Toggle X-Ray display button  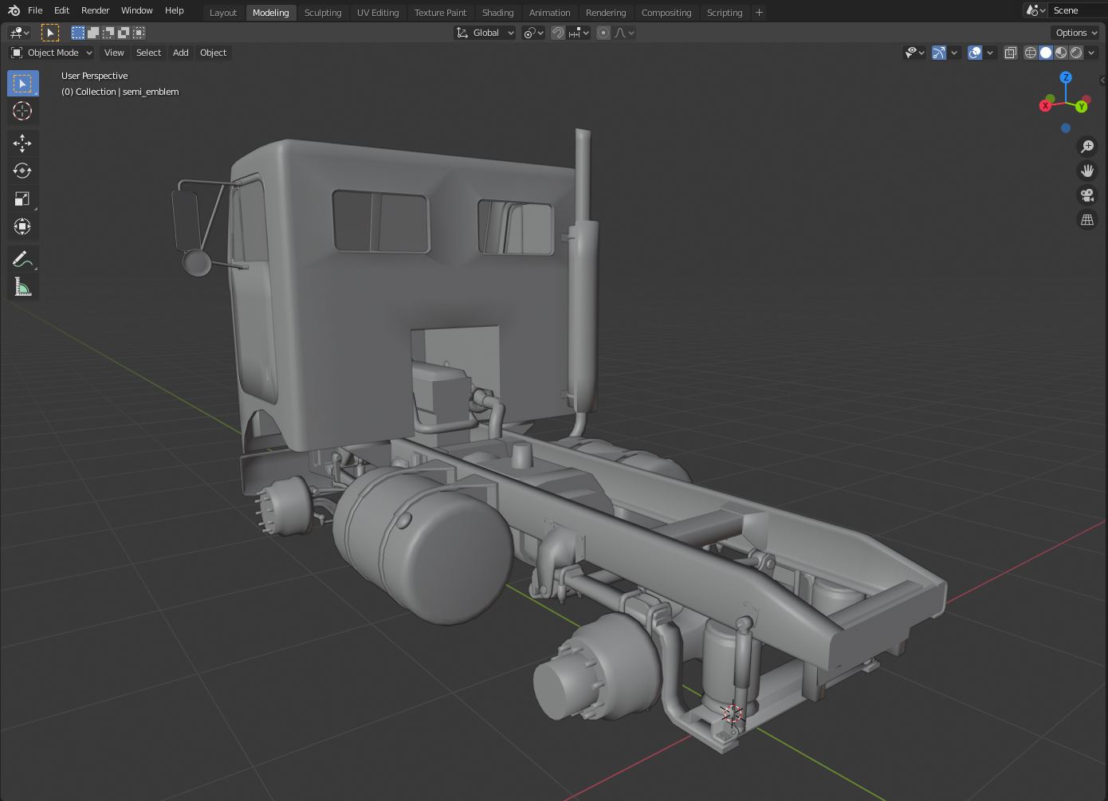pos(1010,53)
